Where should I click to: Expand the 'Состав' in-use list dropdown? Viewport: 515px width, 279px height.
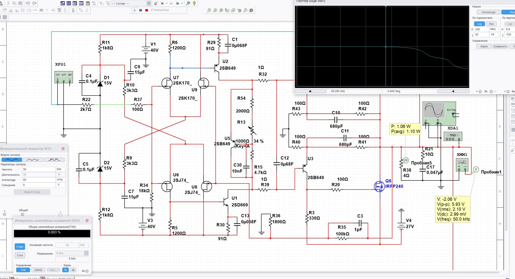coord(149,3)
